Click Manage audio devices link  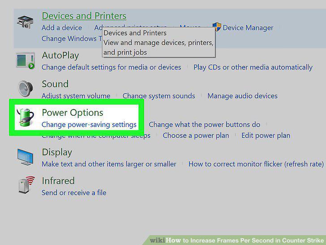tap(242, 96)
